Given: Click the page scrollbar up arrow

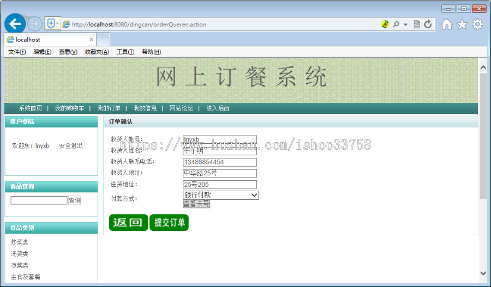Looking at the screenshot, I should tap(483, 68).
